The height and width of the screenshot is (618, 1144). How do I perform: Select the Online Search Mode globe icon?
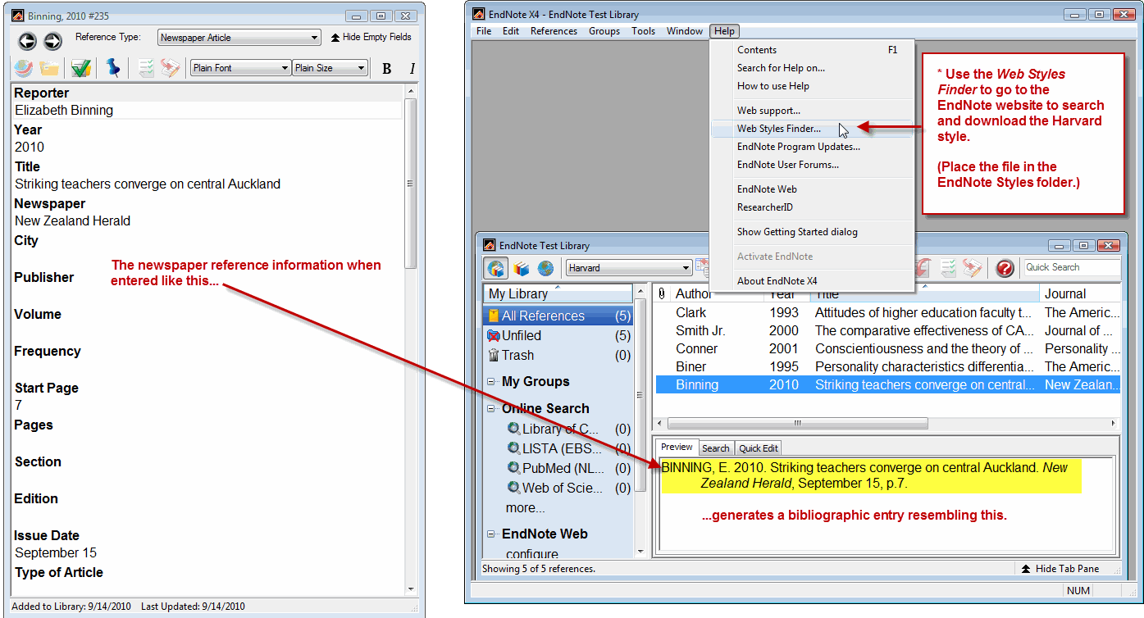pos(544,267)
